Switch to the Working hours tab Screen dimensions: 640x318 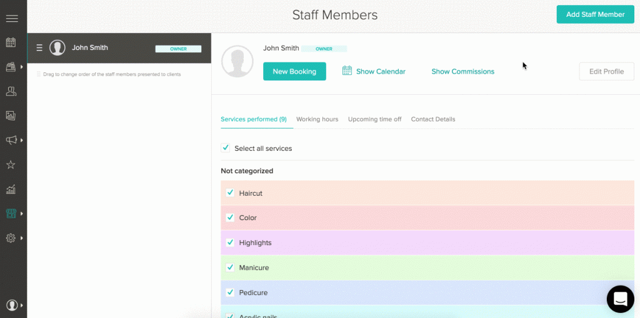coord(317,119)
